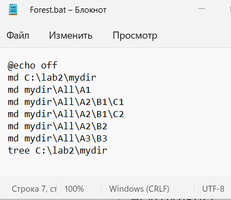Screen dimensions: 231x200
Task: Click the line ending with B1\C1
Action: (66, 102)
